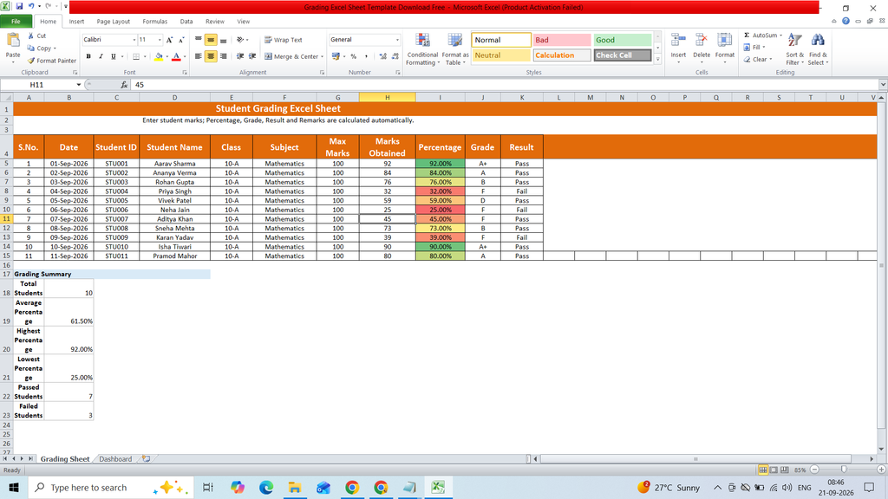This screenshot has width=888, height=499.
Task: Expand Merge & Center dropdown arrow
Action: (x=322, y=56)
